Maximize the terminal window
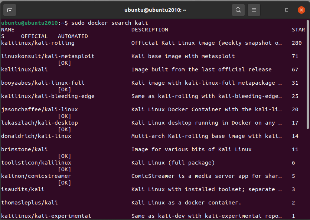The width and height of the screenshot is (310, 220). [287, 10]
